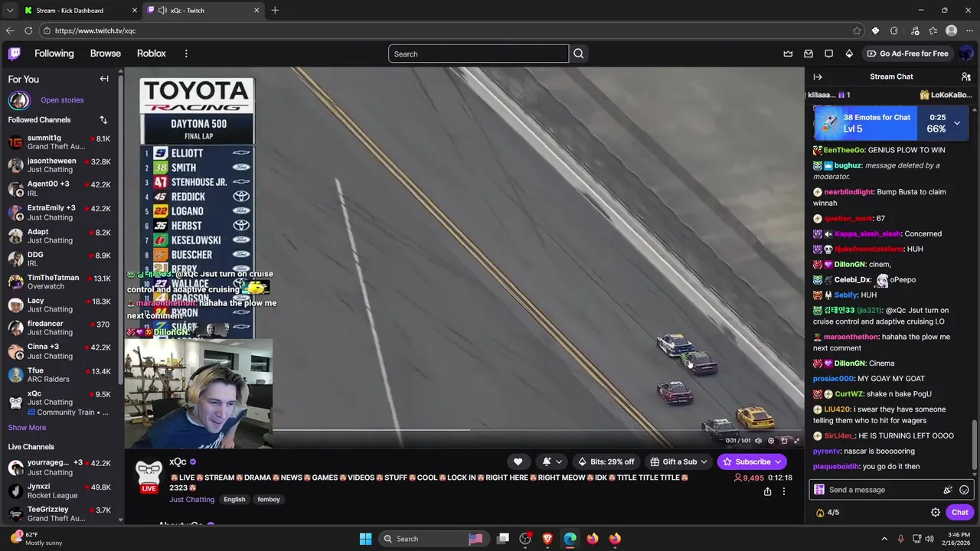Open channel points 4/5 flame icon
The width and height of the screenshot is (980, 551).
point(820,513)
